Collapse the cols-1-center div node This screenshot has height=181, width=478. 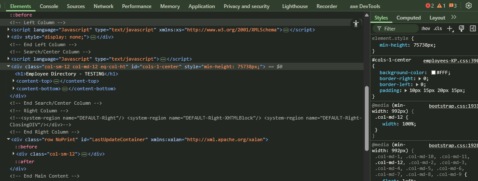click(x=8, y=66)
